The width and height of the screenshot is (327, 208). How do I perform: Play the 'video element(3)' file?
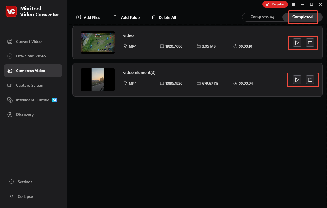tap(297, 80)
